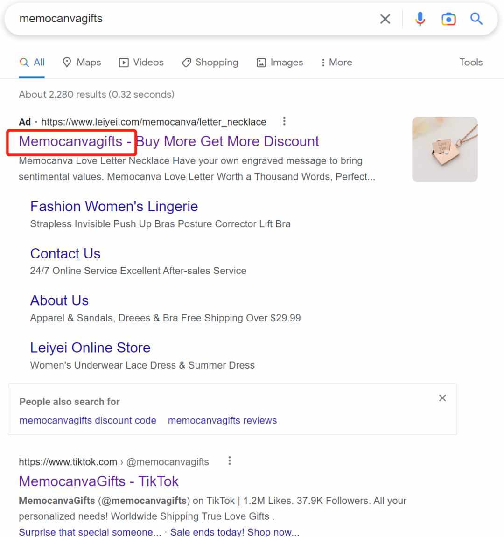Open search by image camera icon
504x537 pixels.
[x=448, y=19]
